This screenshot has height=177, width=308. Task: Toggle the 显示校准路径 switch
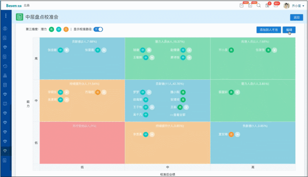pyautogui.click(x=98, y=29)
